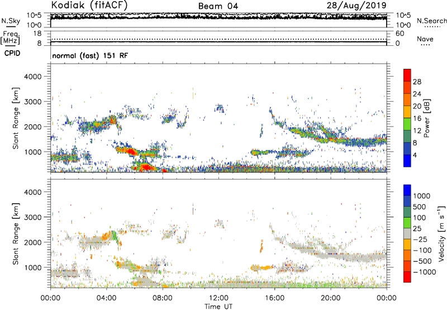
Task: Click the '4' power colorbar tick value
Action: click(x=415, y=155)
